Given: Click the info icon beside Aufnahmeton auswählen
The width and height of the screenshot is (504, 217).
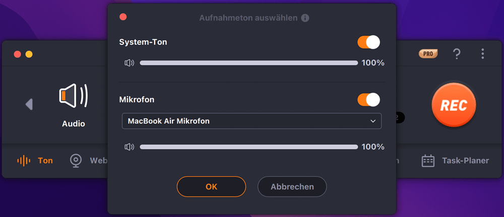Looking at the screenshot, I should tap(305, 18).
